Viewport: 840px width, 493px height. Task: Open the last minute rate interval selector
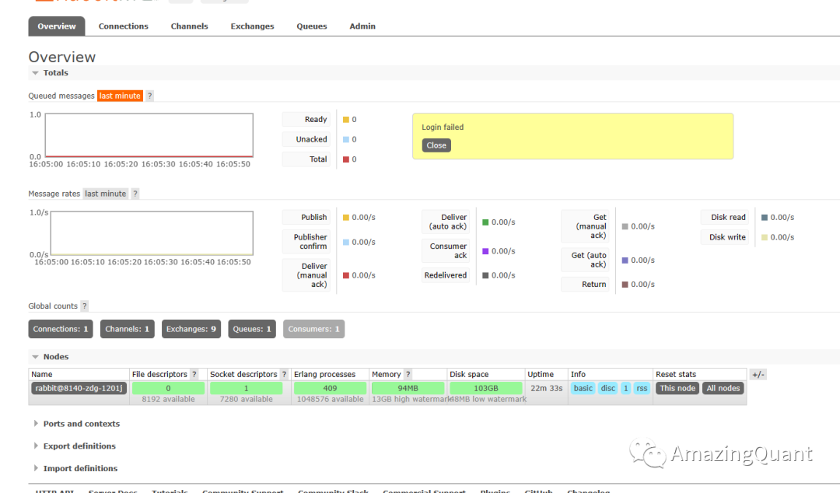(x=120, y=96)
